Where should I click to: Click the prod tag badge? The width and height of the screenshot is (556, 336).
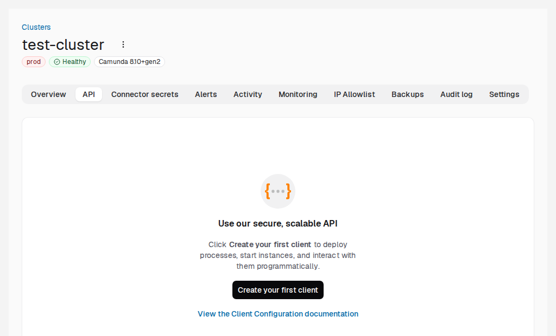click(x=34, y=62)
